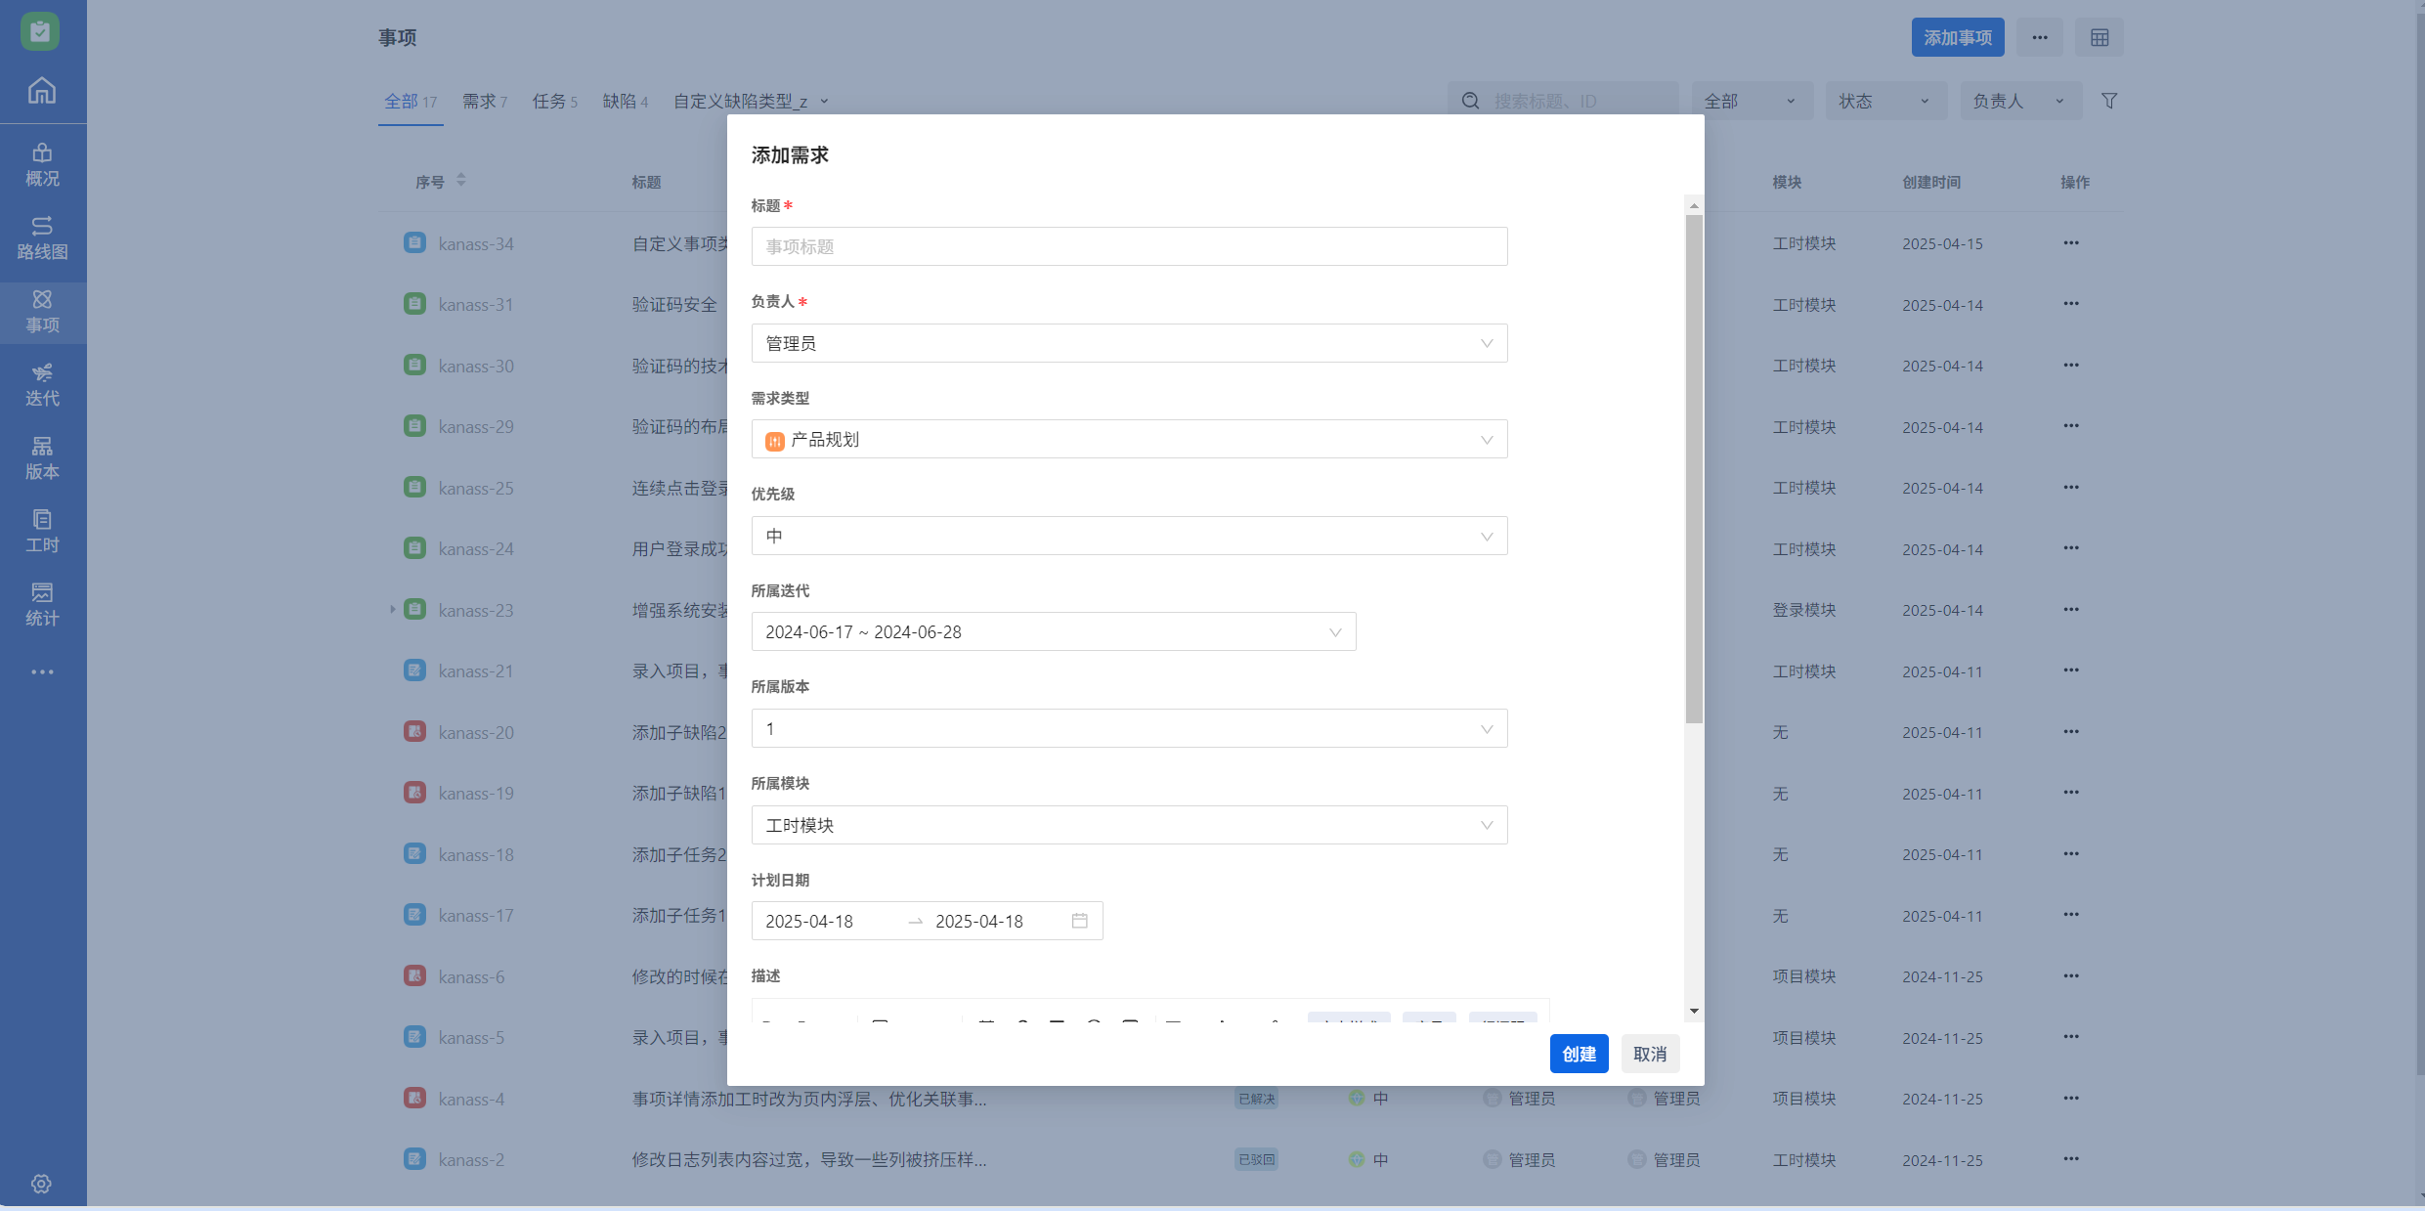Open calendar icon in 计划日期 field
Screen dimensions: 2425x1211
pyautogui.click(x=1079, y=921)
